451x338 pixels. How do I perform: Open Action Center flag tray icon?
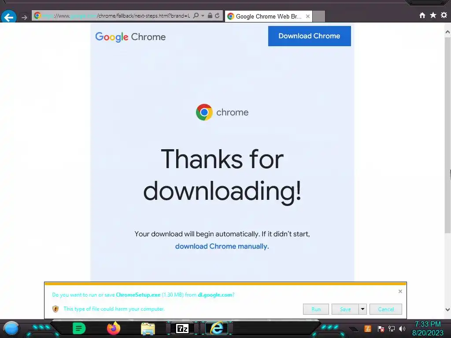click(x=381, y=328)
